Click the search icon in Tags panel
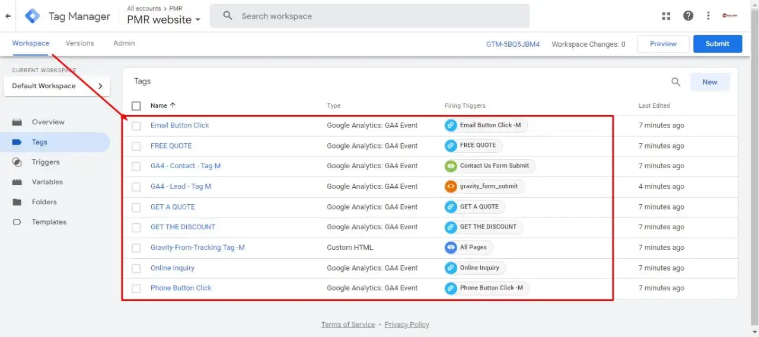 click(675, 82)
